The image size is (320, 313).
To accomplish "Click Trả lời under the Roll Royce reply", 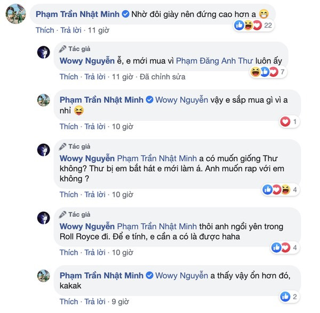I will point(95,252).
